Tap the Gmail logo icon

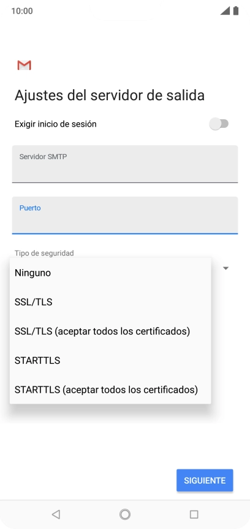[25, 65]
